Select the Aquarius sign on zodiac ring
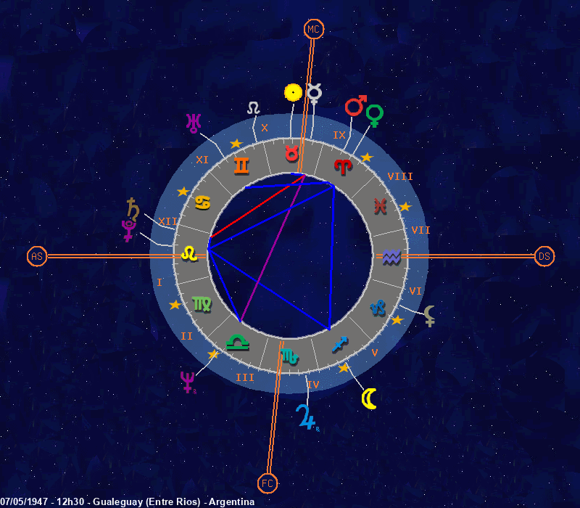Screen dimensions: 580x508 (391, 257)
